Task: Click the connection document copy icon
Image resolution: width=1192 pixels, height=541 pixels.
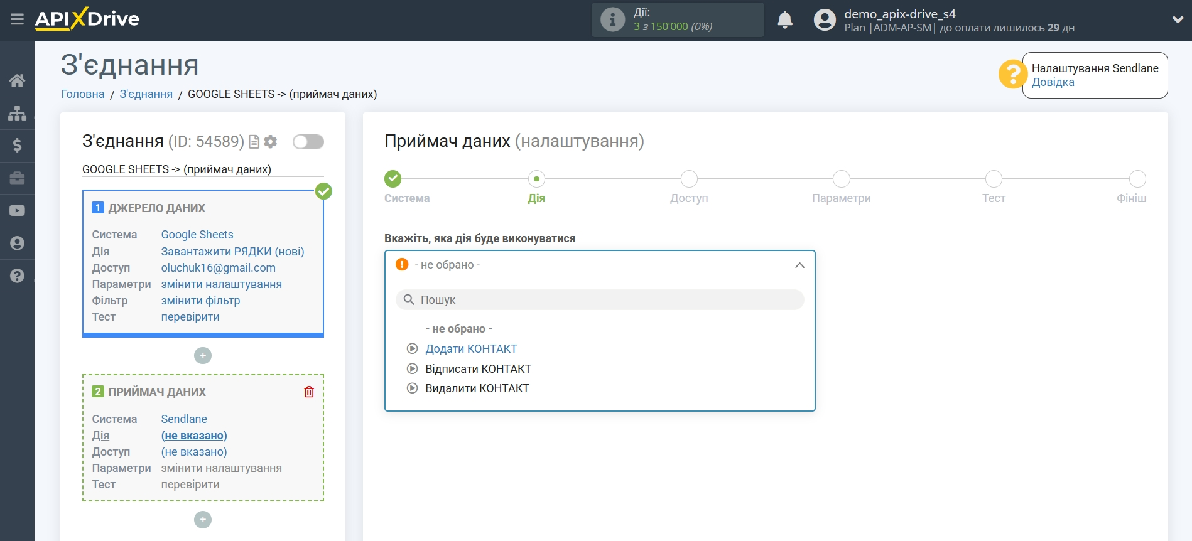Action: [x=254, y=142]
